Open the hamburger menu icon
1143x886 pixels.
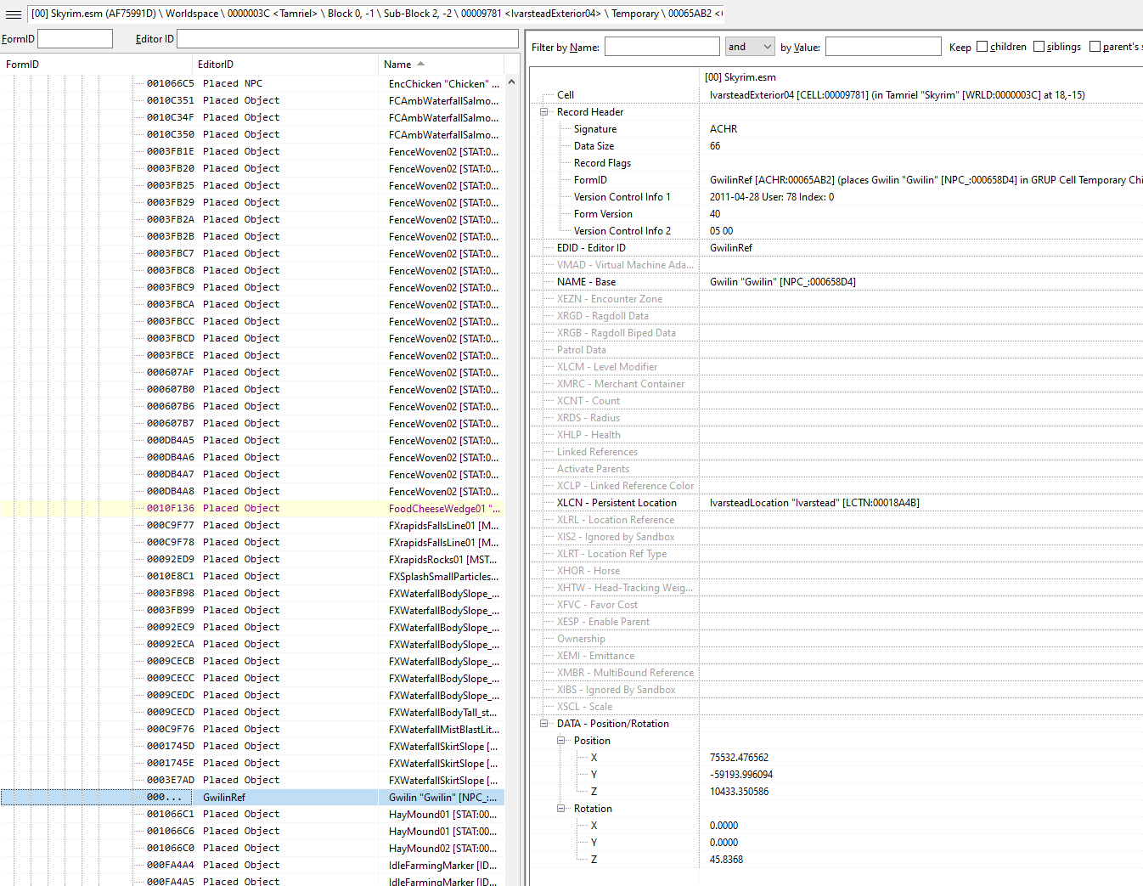14,14
